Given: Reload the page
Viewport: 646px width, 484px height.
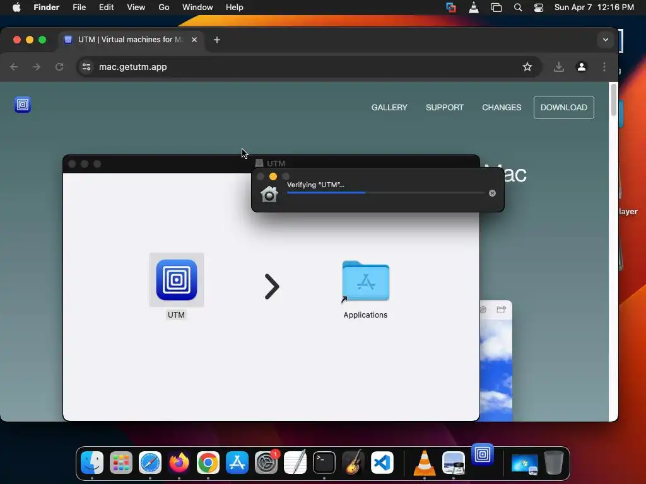Looking at the screenshot, I should [x=59, y=67].
